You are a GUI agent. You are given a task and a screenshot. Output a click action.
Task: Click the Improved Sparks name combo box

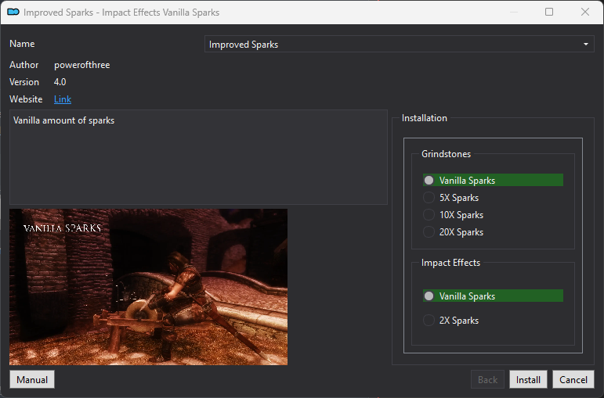(392, 45)
